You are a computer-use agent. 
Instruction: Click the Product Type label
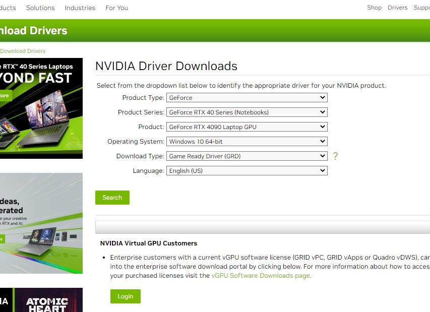click(x=143, y=98)
